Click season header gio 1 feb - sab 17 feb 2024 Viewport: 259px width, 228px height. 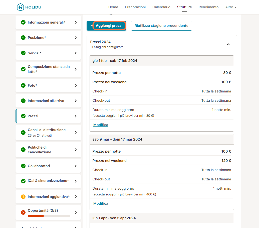[x=162, y=61]
